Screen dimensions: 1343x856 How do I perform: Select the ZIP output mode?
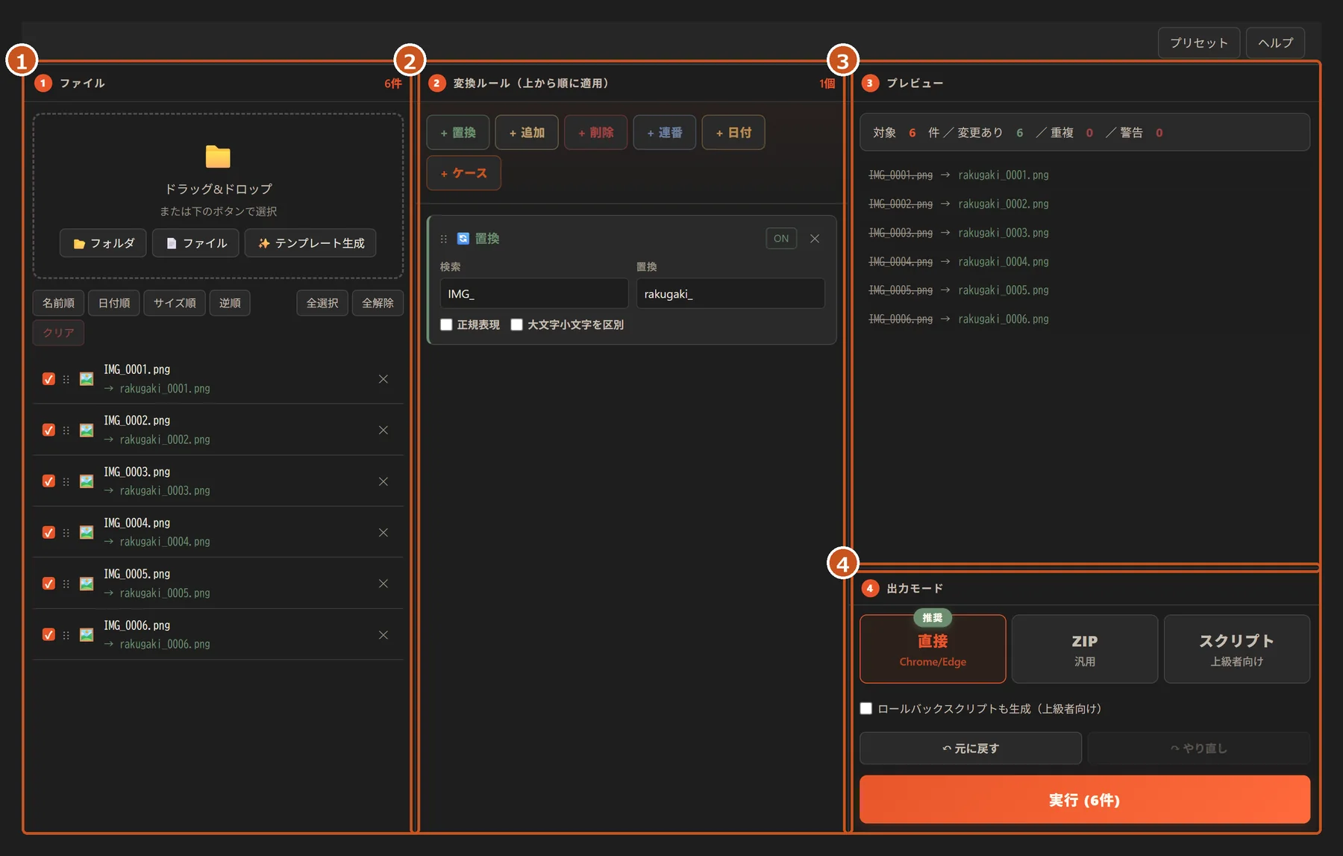[x=1085, y=649]
